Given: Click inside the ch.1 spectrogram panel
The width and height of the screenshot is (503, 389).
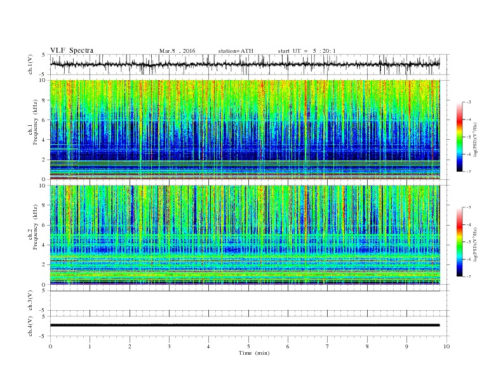Looking at the screenshot, I should (x=245, y=130).
